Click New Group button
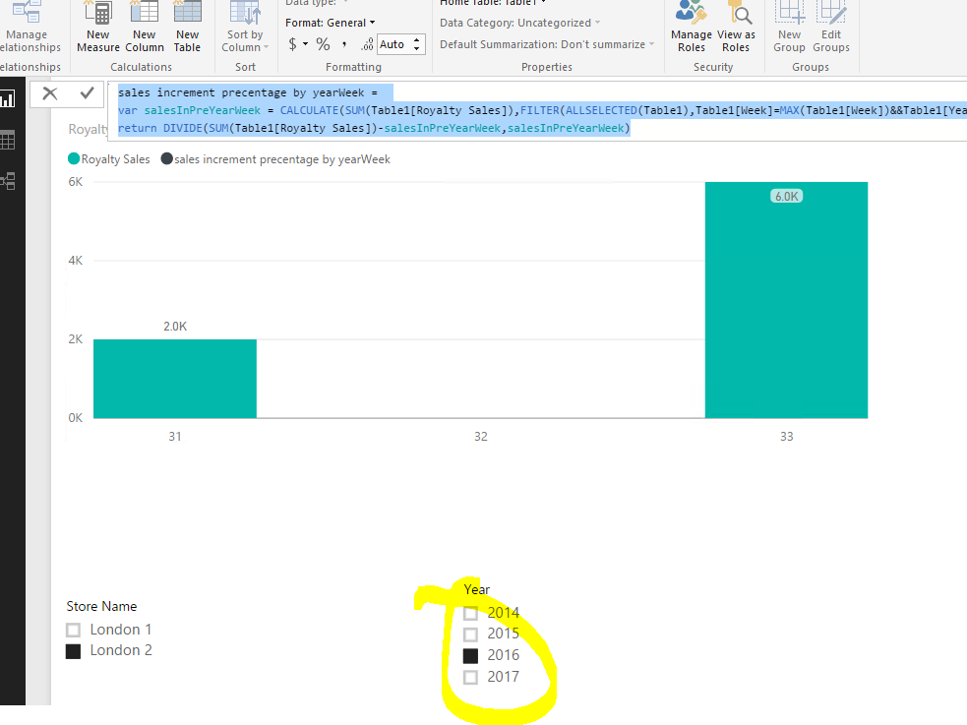The height and width of the screenshot is (725, 967). (789, 28)
